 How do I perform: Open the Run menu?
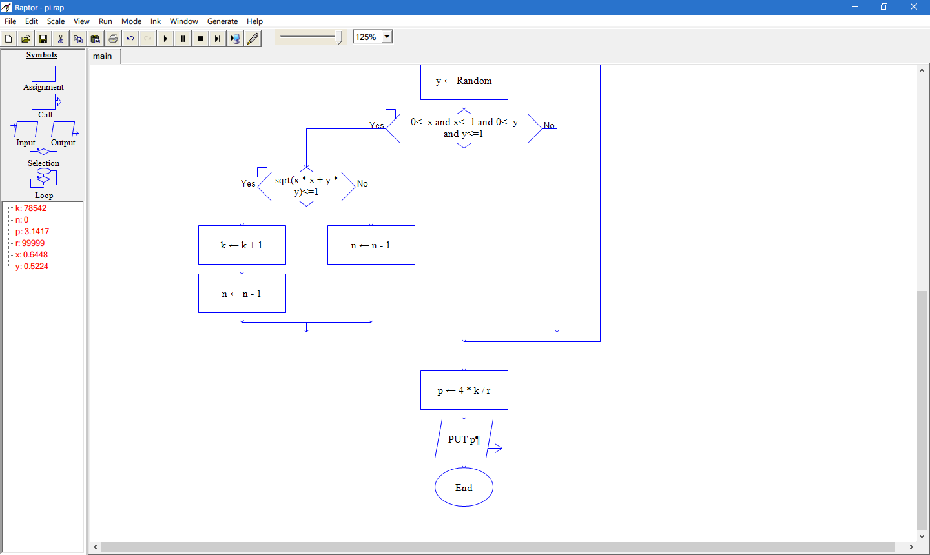point(105,21)
